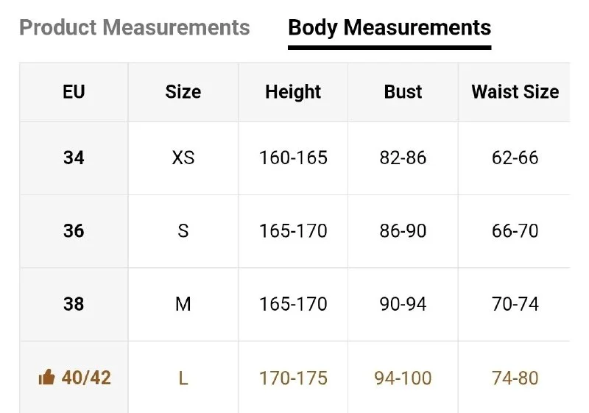Select the EU 36 row label
Viewport: 589px width, 413px height.
pos(74,231)
